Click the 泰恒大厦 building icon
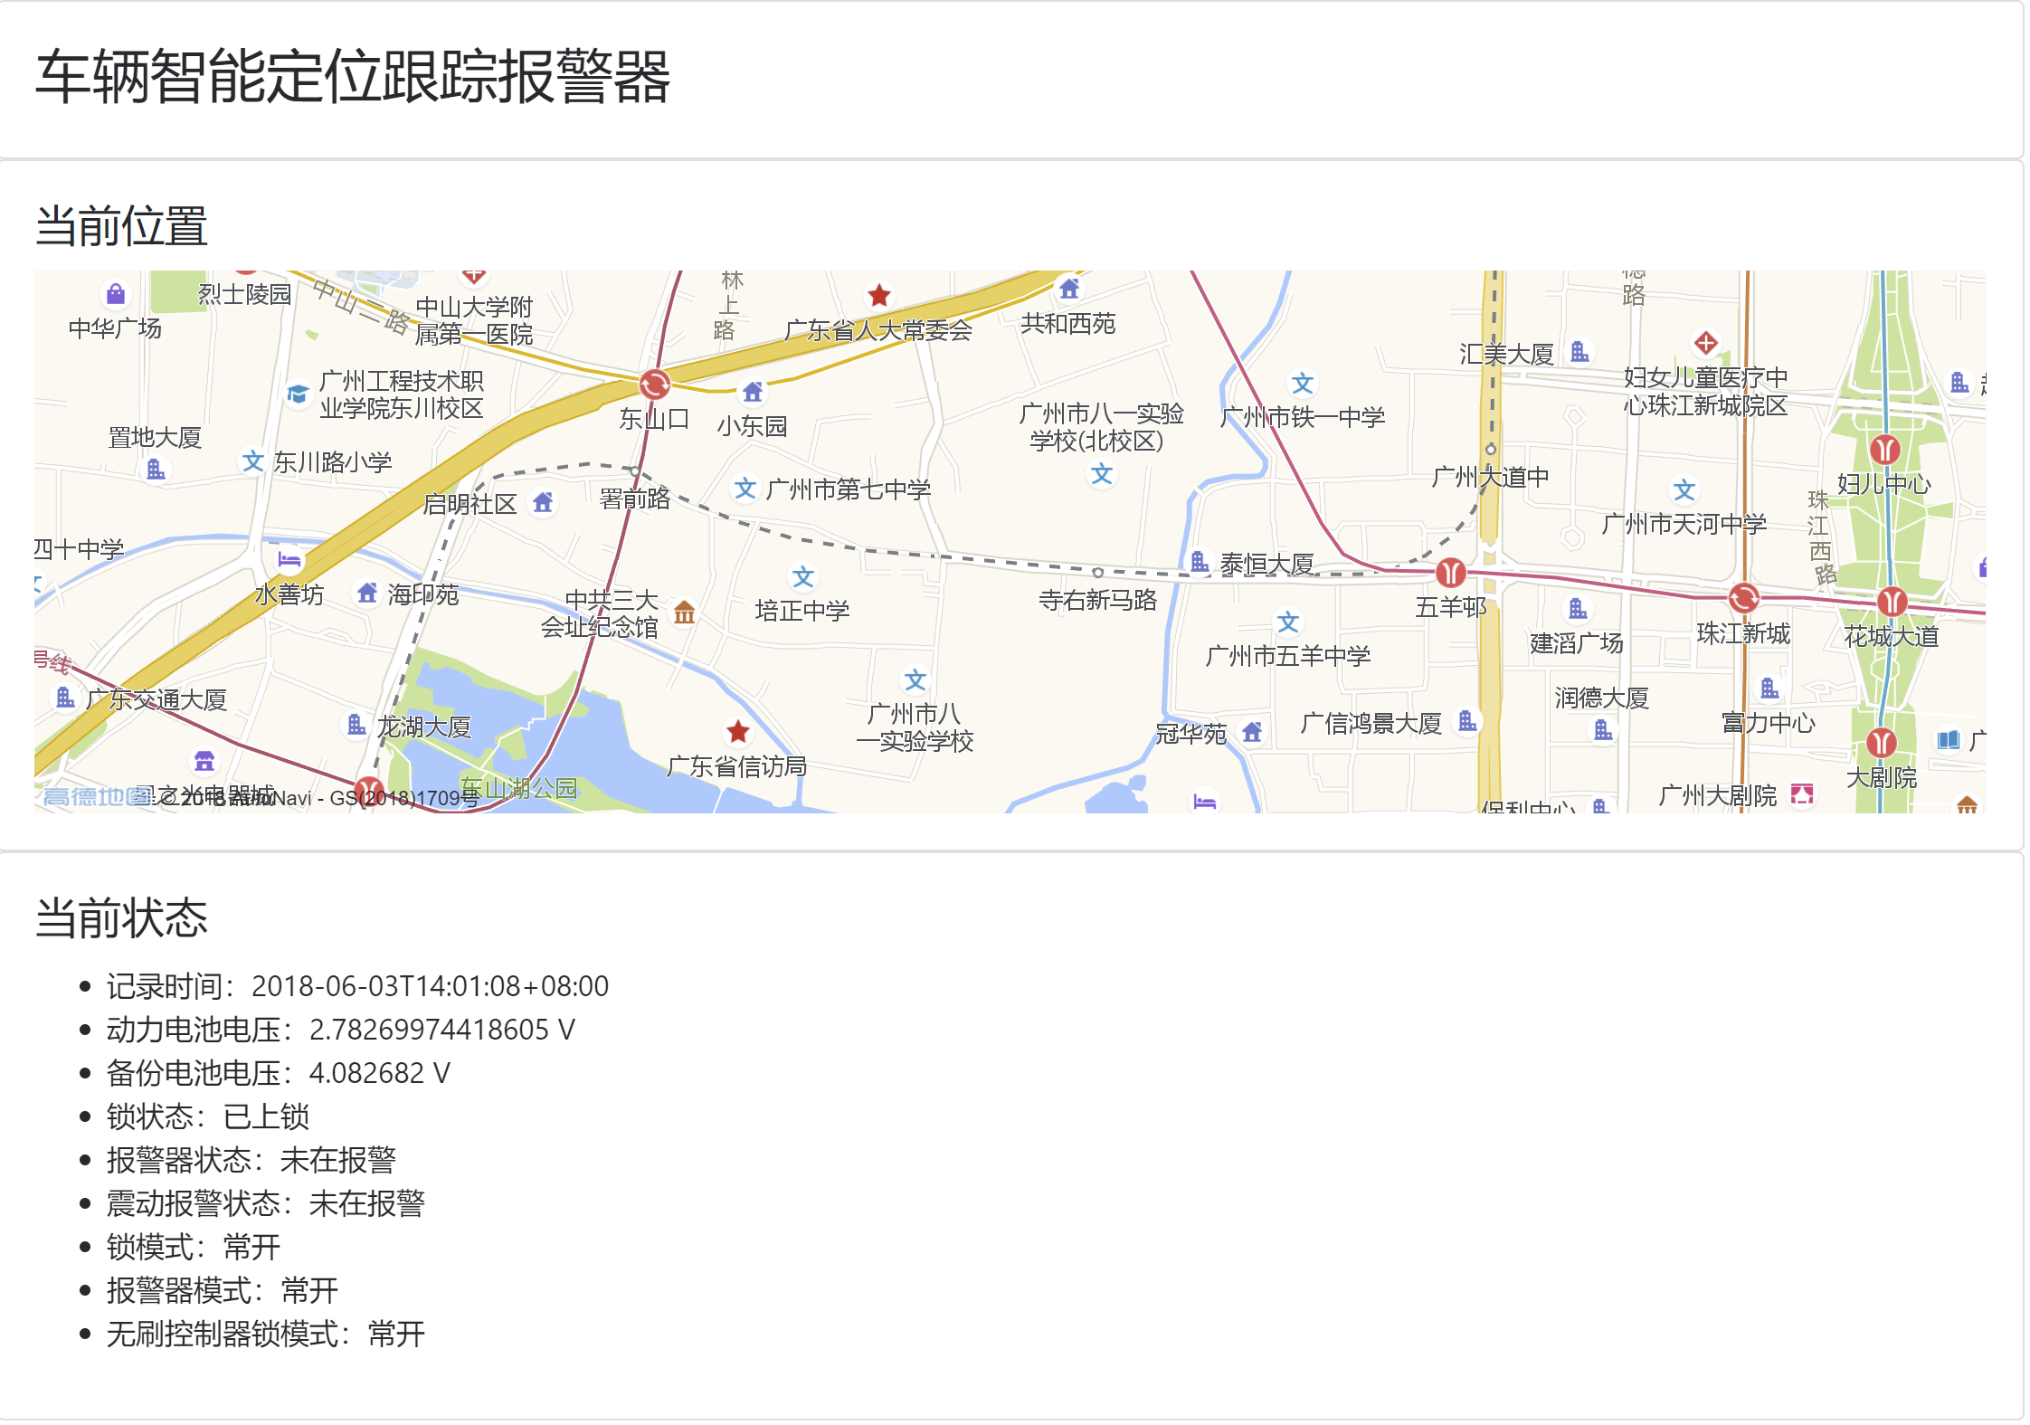The width and height of the screenshot is (2030, 1425). pos(1200,562)
